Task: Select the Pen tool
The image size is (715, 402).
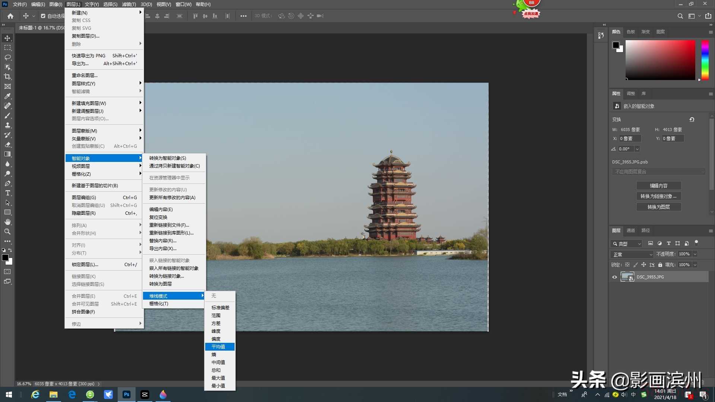Action: pyautogui.click(x=7, y=183)
